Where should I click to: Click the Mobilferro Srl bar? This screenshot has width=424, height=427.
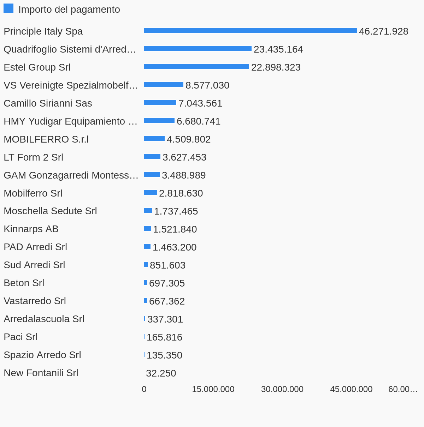pos(151,193)
